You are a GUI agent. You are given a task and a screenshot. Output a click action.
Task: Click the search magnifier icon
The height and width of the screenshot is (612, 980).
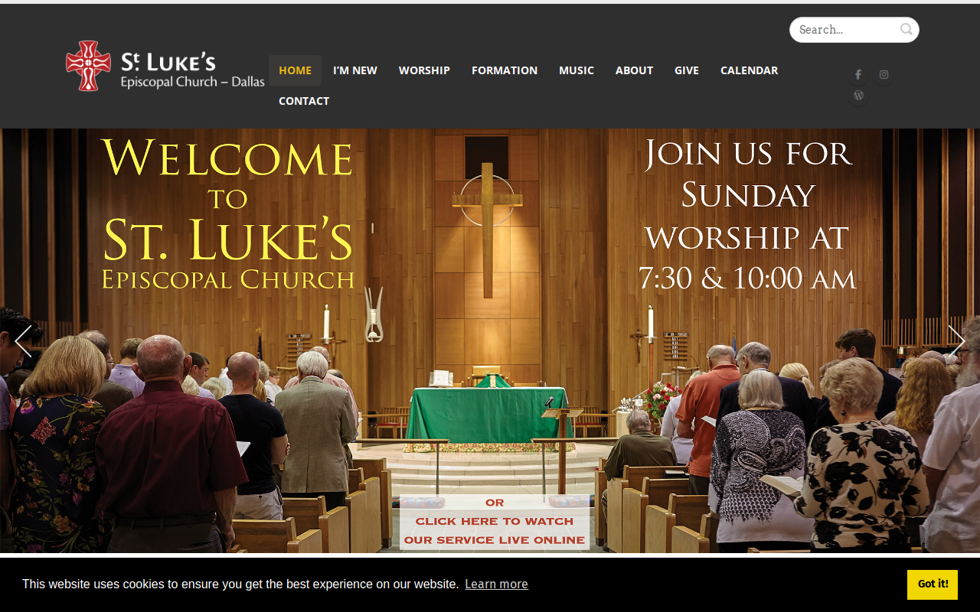906,30
